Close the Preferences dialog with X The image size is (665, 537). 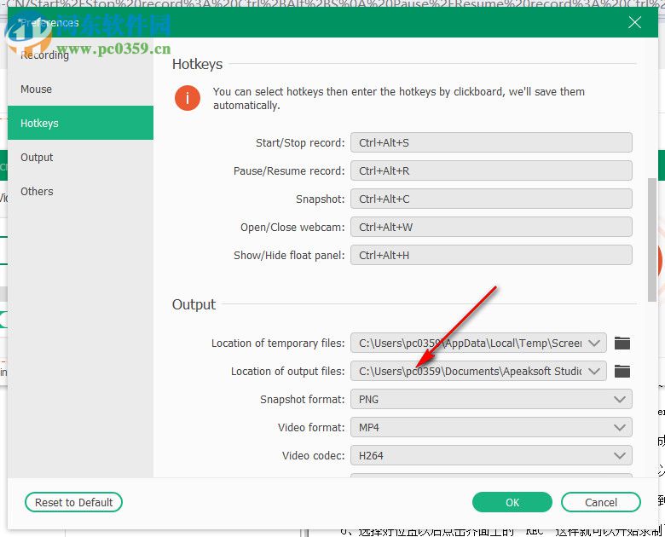(x=634, y=22)
